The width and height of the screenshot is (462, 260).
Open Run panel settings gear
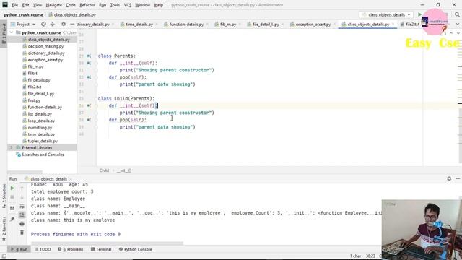point(449,178)
